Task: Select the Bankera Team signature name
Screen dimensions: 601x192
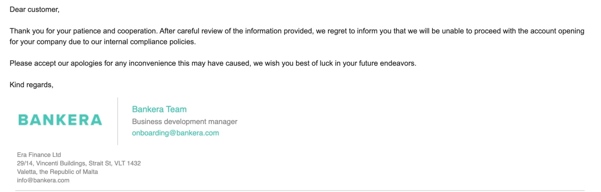Action: 159,109
